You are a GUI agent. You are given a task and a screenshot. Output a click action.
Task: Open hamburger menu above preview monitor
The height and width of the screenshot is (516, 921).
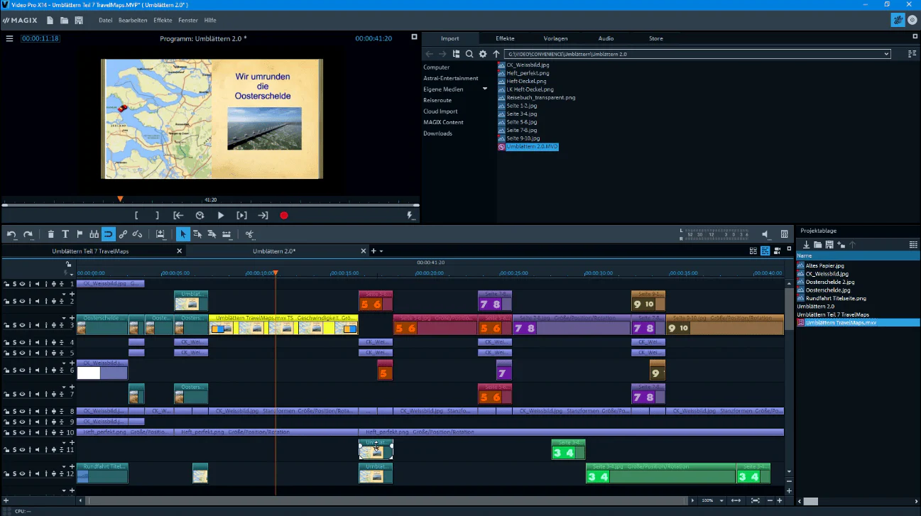pos(10,38)
